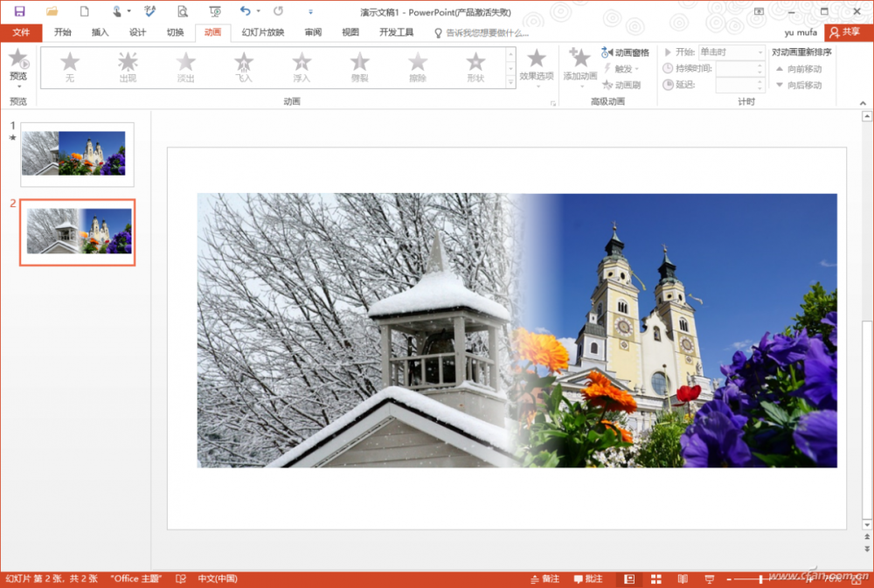Click the 延迟 delay field

tap(739, 85)
